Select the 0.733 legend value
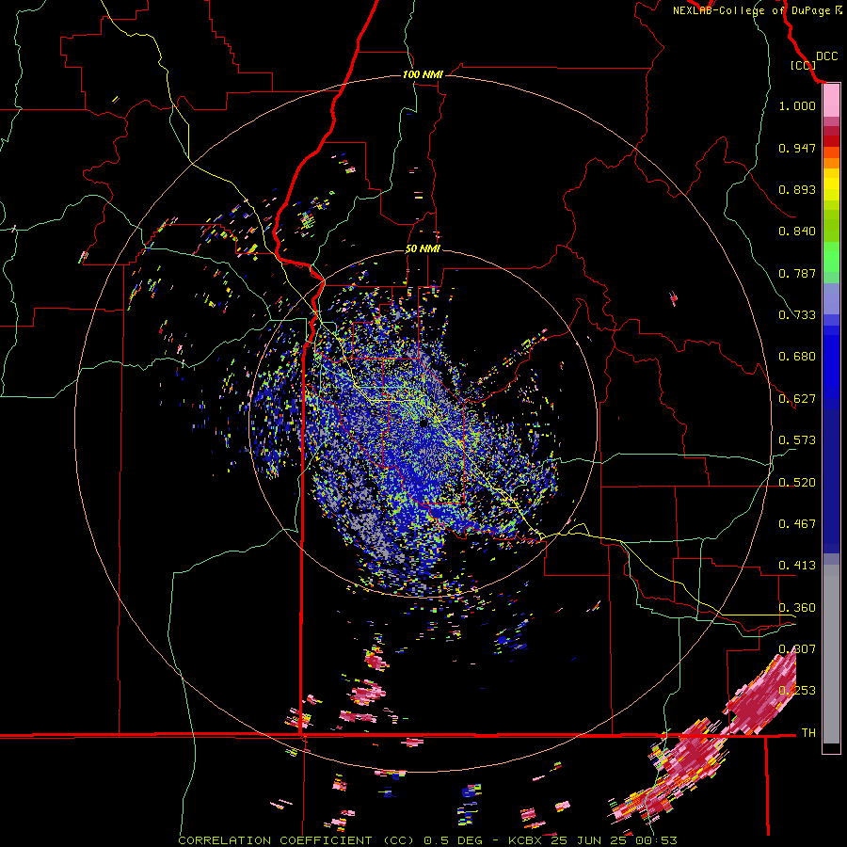Screen dimensions: 847x847 click(x=797, y=315)
